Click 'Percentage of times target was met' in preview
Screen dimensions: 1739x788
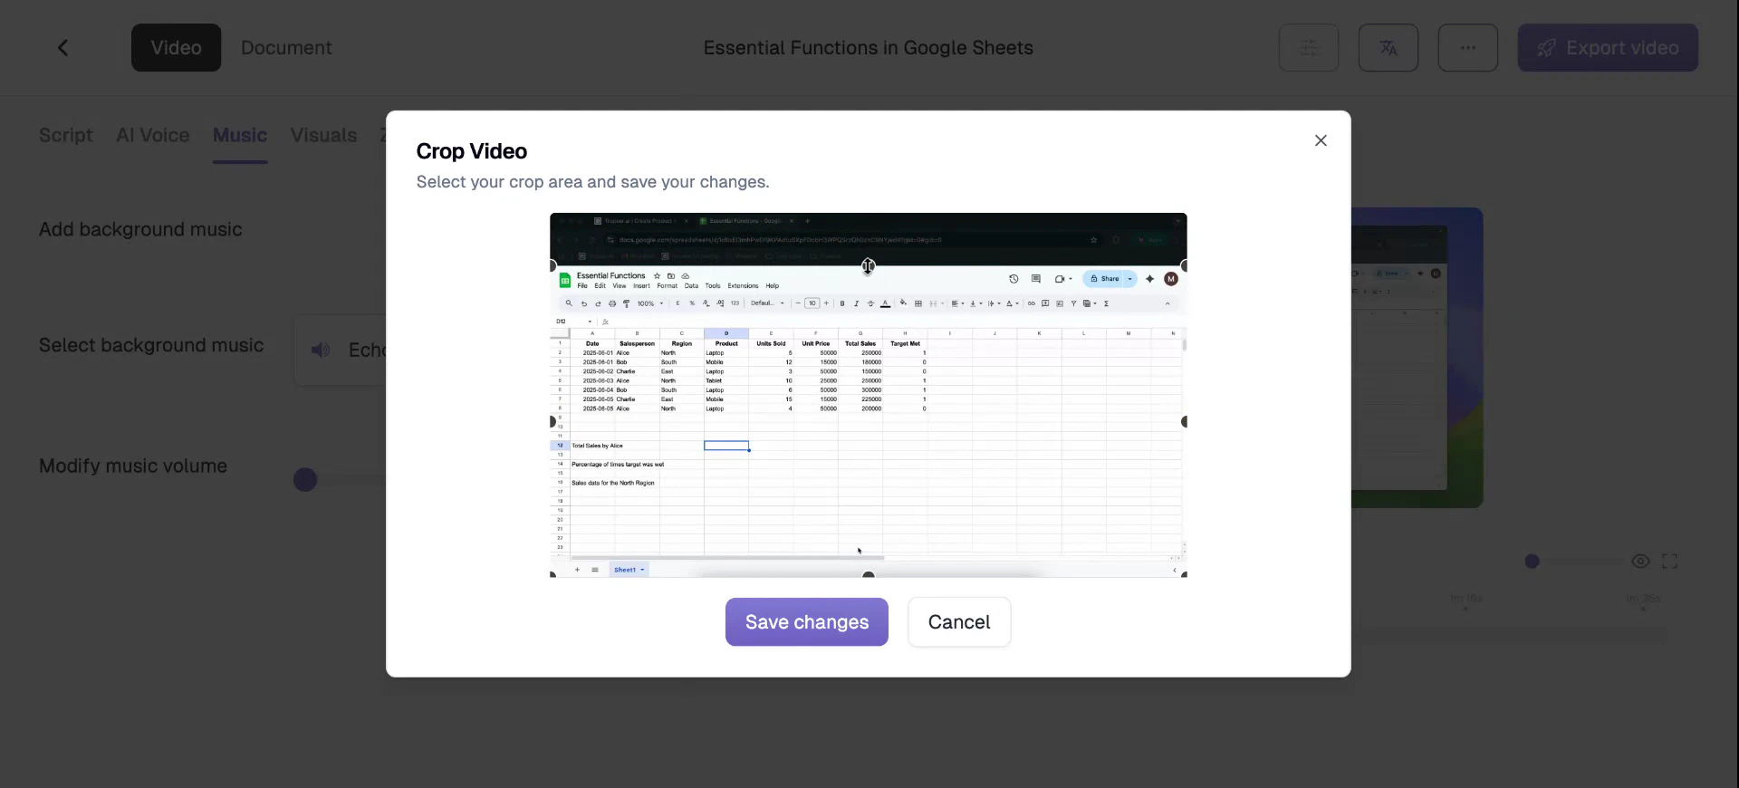pyautogui.click(x=618, y=464)
